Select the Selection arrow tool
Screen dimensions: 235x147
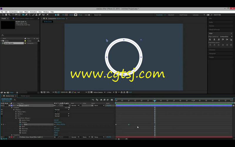point(3,15)
